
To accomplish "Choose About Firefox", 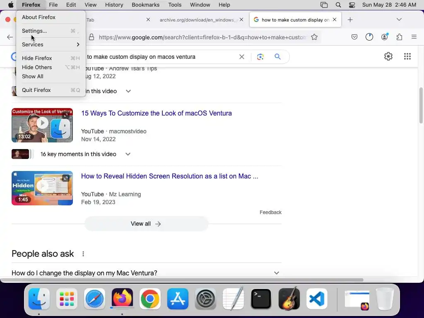I will click(x=51, y=17).
